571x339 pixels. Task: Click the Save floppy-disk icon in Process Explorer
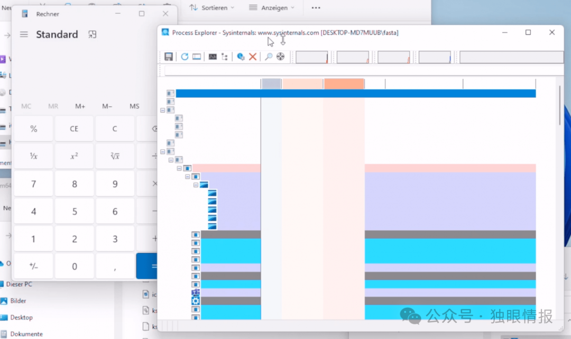[168, 57]
